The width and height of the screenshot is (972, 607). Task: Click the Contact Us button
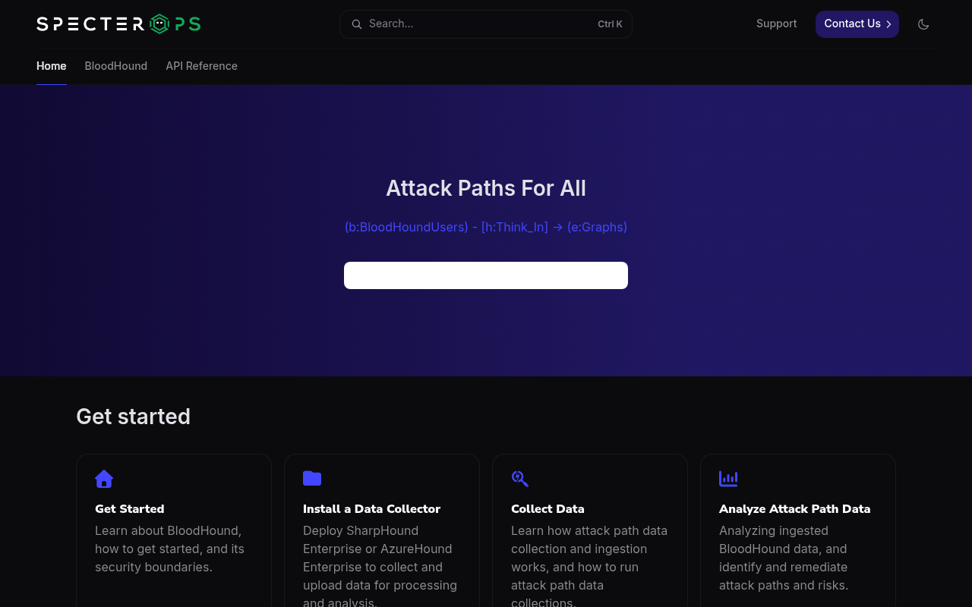pyautogui.click(x=857, y=24)
